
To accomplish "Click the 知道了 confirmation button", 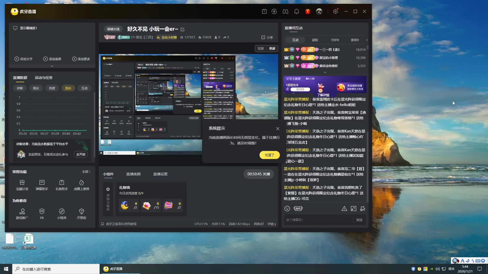I will [269, 155].
